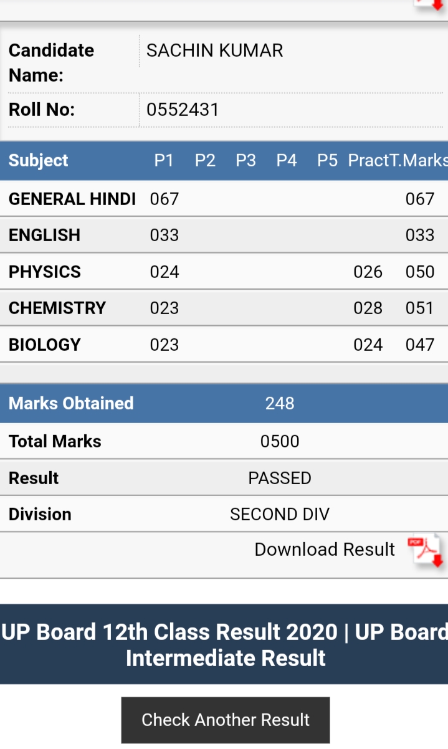Click the Subject column header
Viewport: 448px width, 749px height.
click(38, 161)
